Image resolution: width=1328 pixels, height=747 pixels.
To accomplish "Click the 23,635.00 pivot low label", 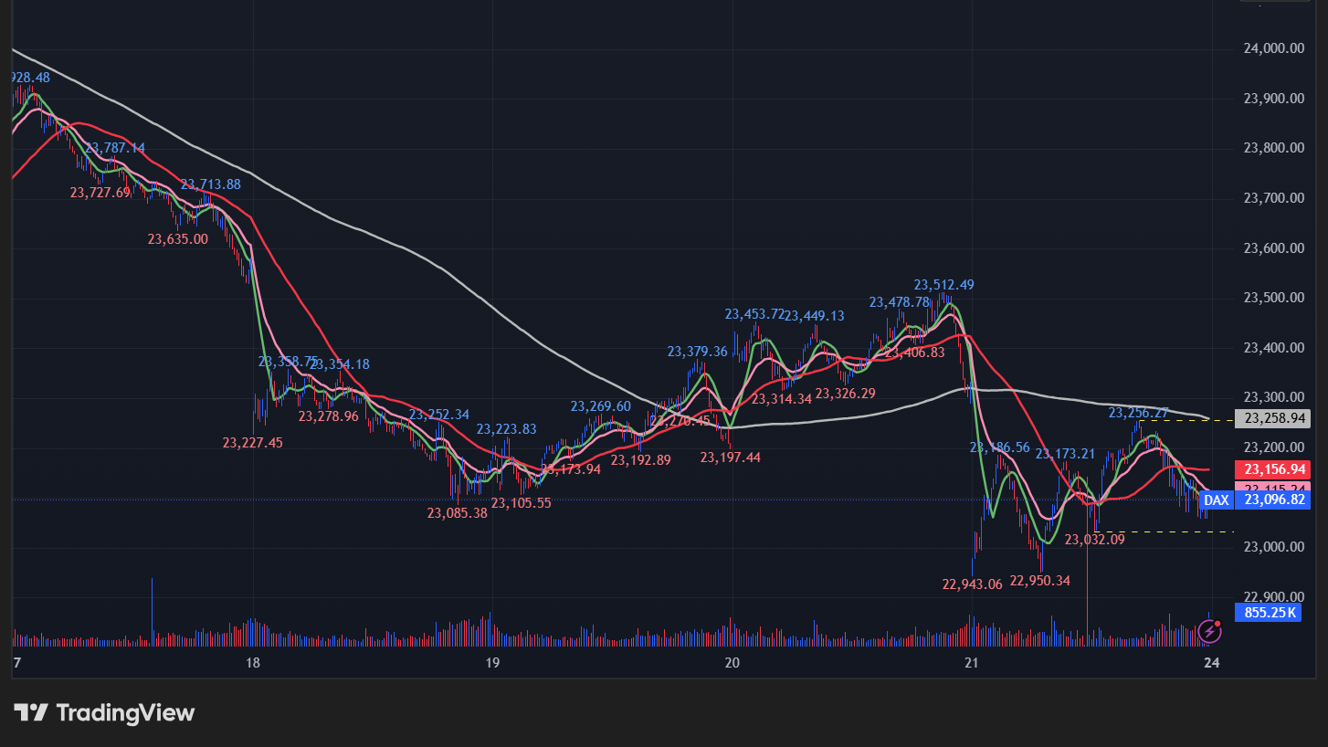I will 177,239.
